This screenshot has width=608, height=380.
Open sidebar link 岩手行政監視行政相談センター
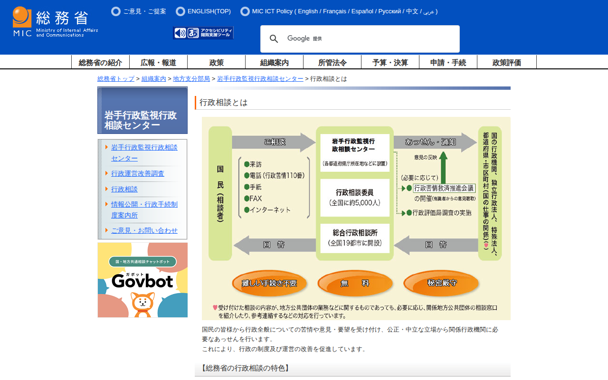click(x=144, y=153)
